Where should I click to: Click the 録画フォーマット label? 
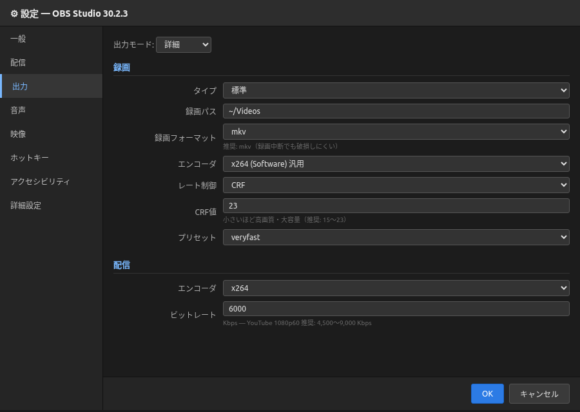pyautogui.click(x=185, y=138)
